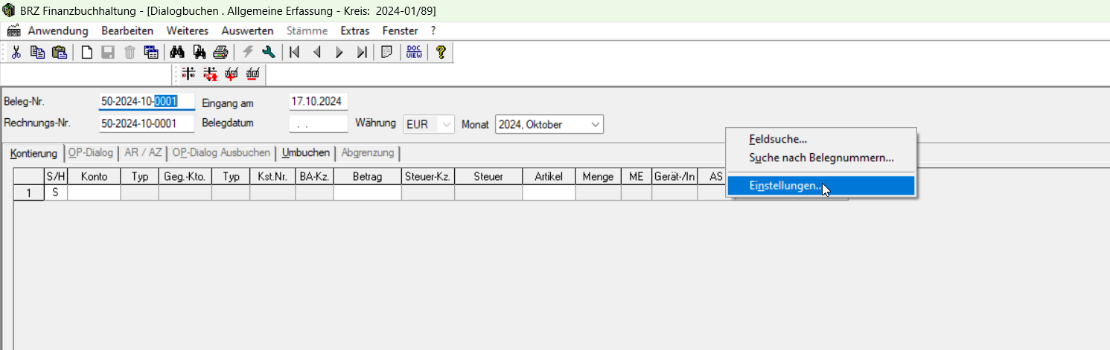Image resolution: width=1110 pixels, height=350 pixels.
Task: Click the BA-Kz. column header
Action: (314, 176)
